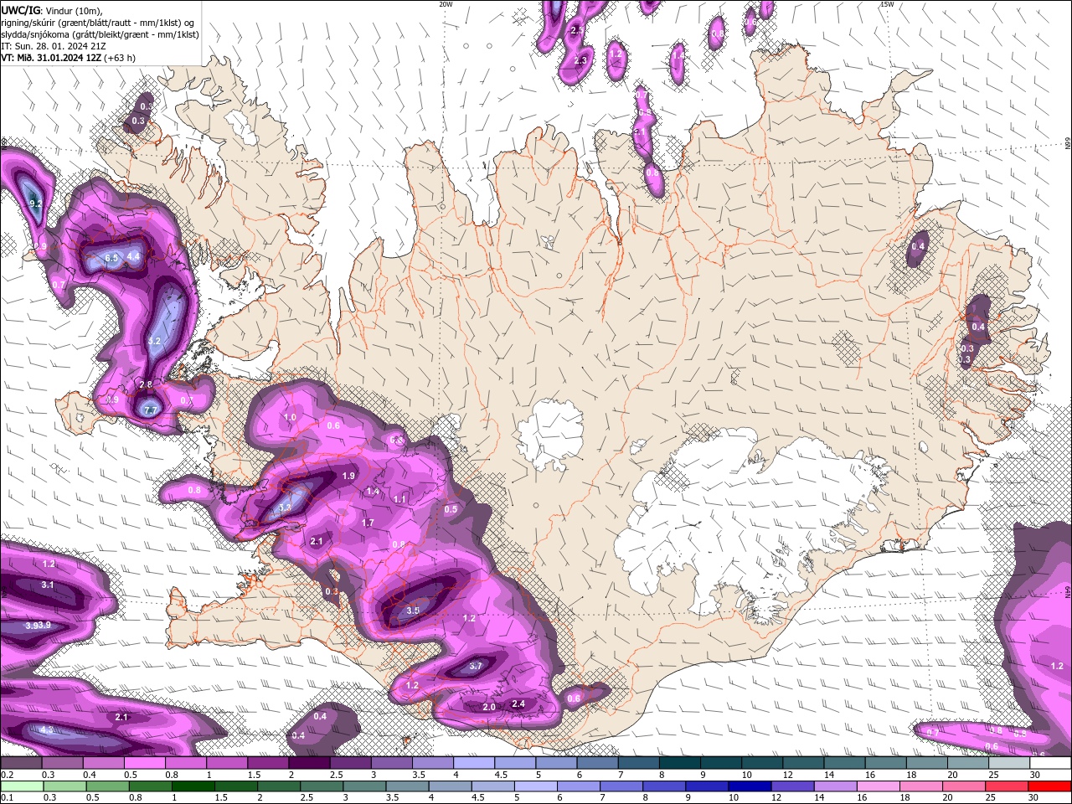
Task: Click the bright pink 0.5 swatch in upper legend
Action: tap(145, 763)
